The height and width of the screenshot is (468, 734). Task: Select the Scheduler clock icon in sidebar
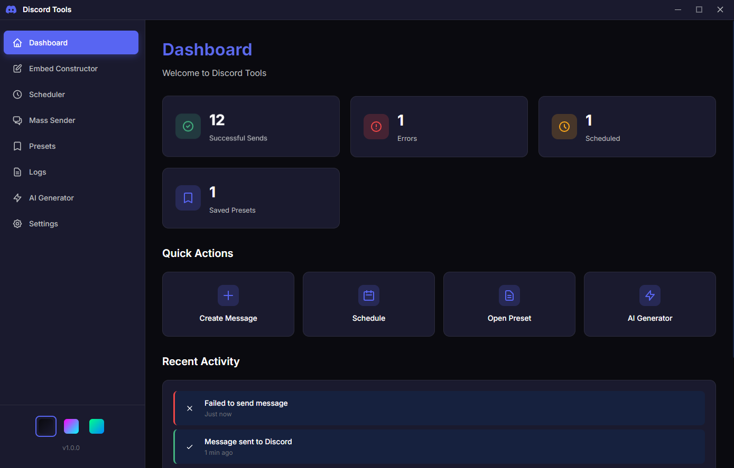click(17, 94)
